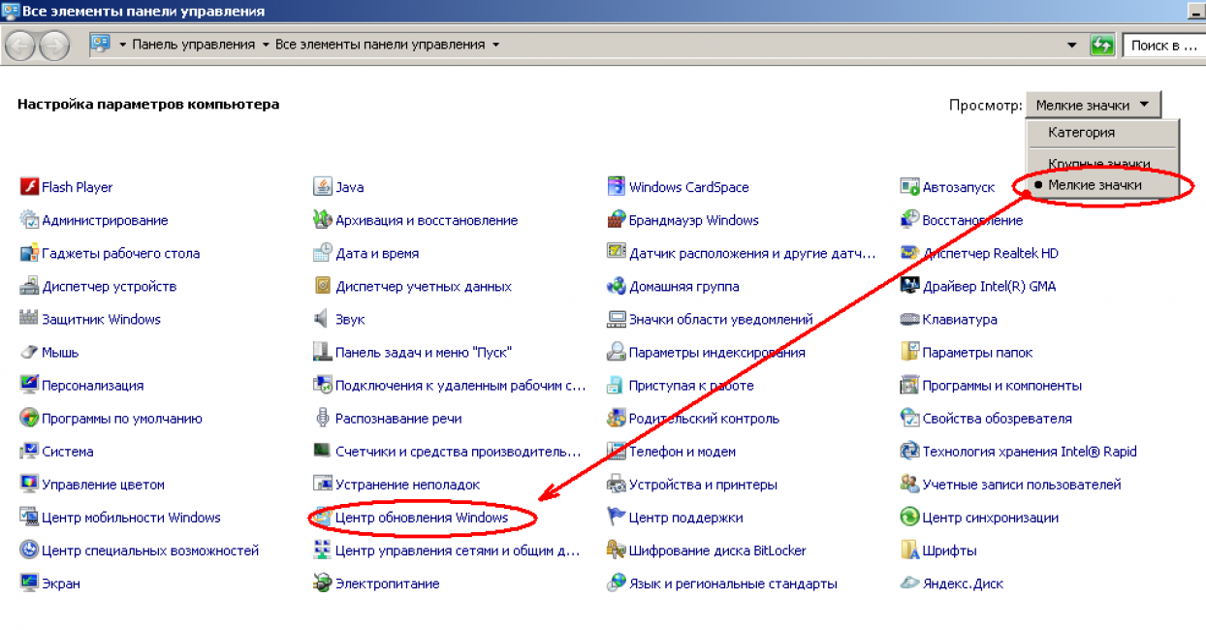The height and width of the screenshot is (630, 1206).
Task: Expand the address bar history arrow
Action: click(1071, 45)
